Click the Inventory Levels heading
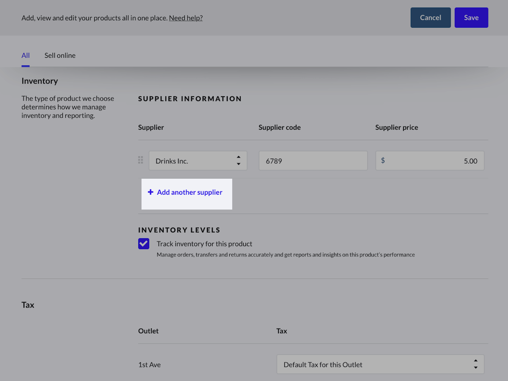The height and width of the screenshot is (381, 508). click(179, 230)
